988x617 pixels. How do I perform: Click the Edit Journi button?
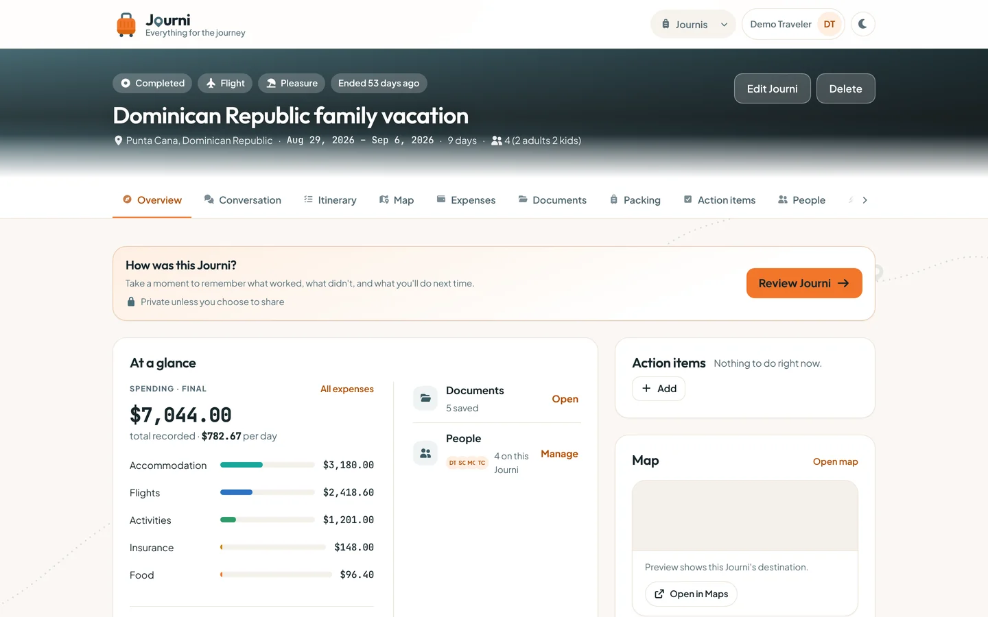point(772,88)
